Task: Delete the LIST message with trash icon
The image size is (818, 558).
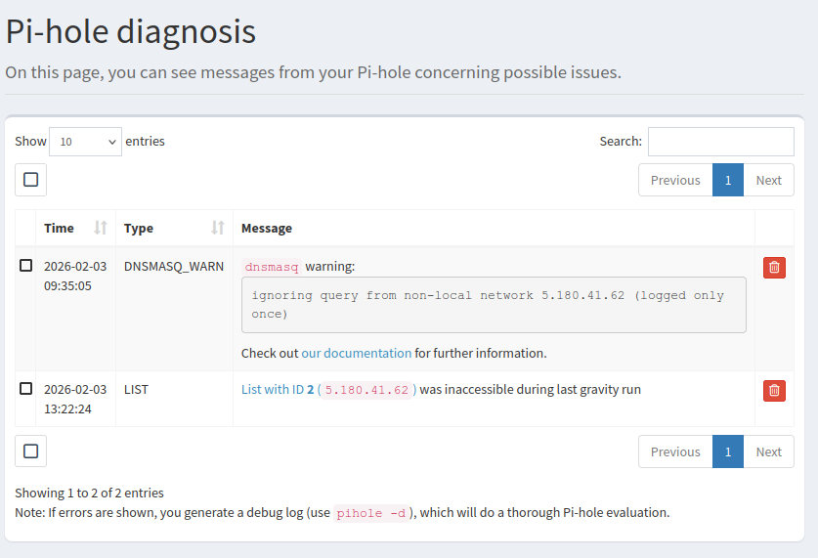Action: (774, 391)
